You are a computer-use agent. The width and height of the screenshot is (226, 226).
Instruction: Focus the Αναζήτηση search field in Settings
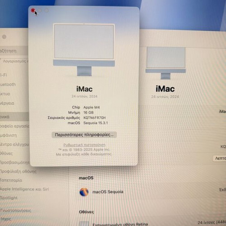point(14,51)
